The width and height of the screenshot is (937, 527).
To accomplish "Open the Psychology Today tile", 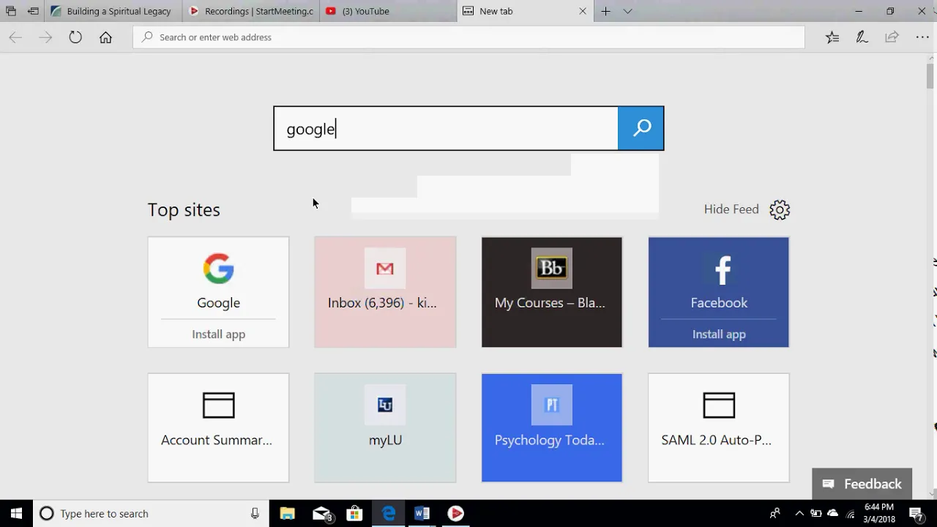I will click(x=552, y=428).
